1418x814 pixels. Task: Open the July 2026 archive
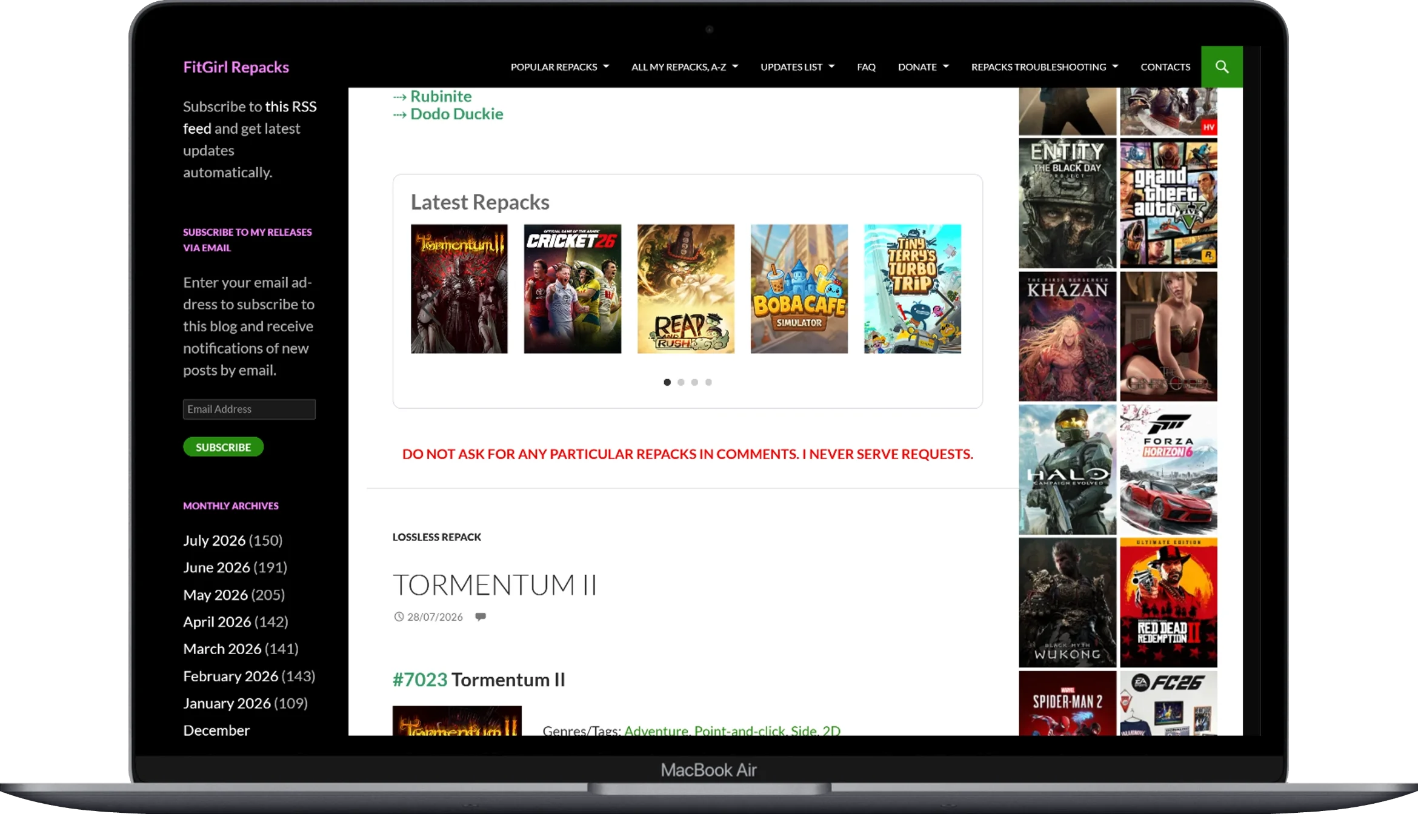click(x=214, y=540)
